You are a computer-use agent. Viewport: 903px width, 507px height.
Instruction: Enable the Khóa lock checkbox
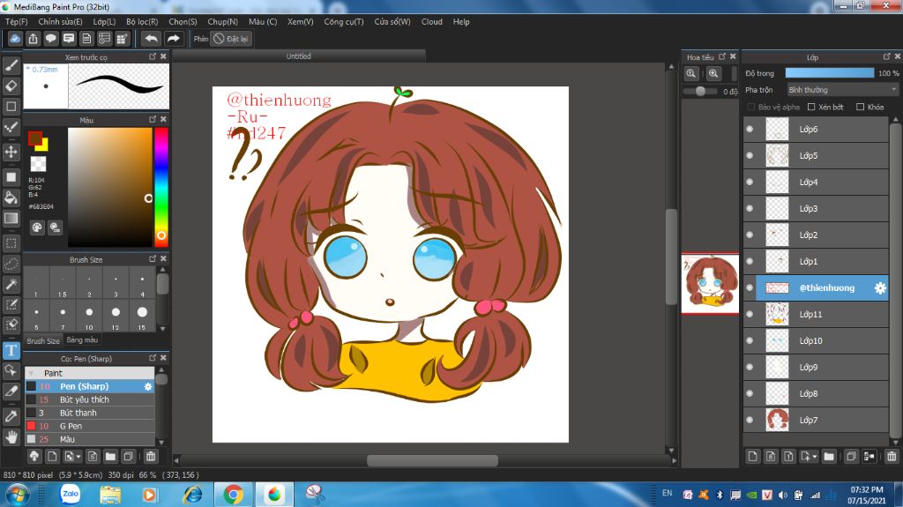point(861,108)
